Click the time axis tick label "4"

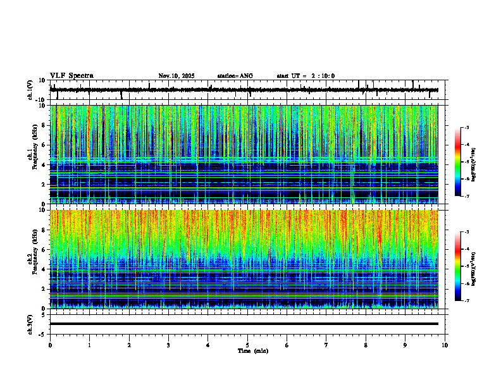[x=208, y=345]
